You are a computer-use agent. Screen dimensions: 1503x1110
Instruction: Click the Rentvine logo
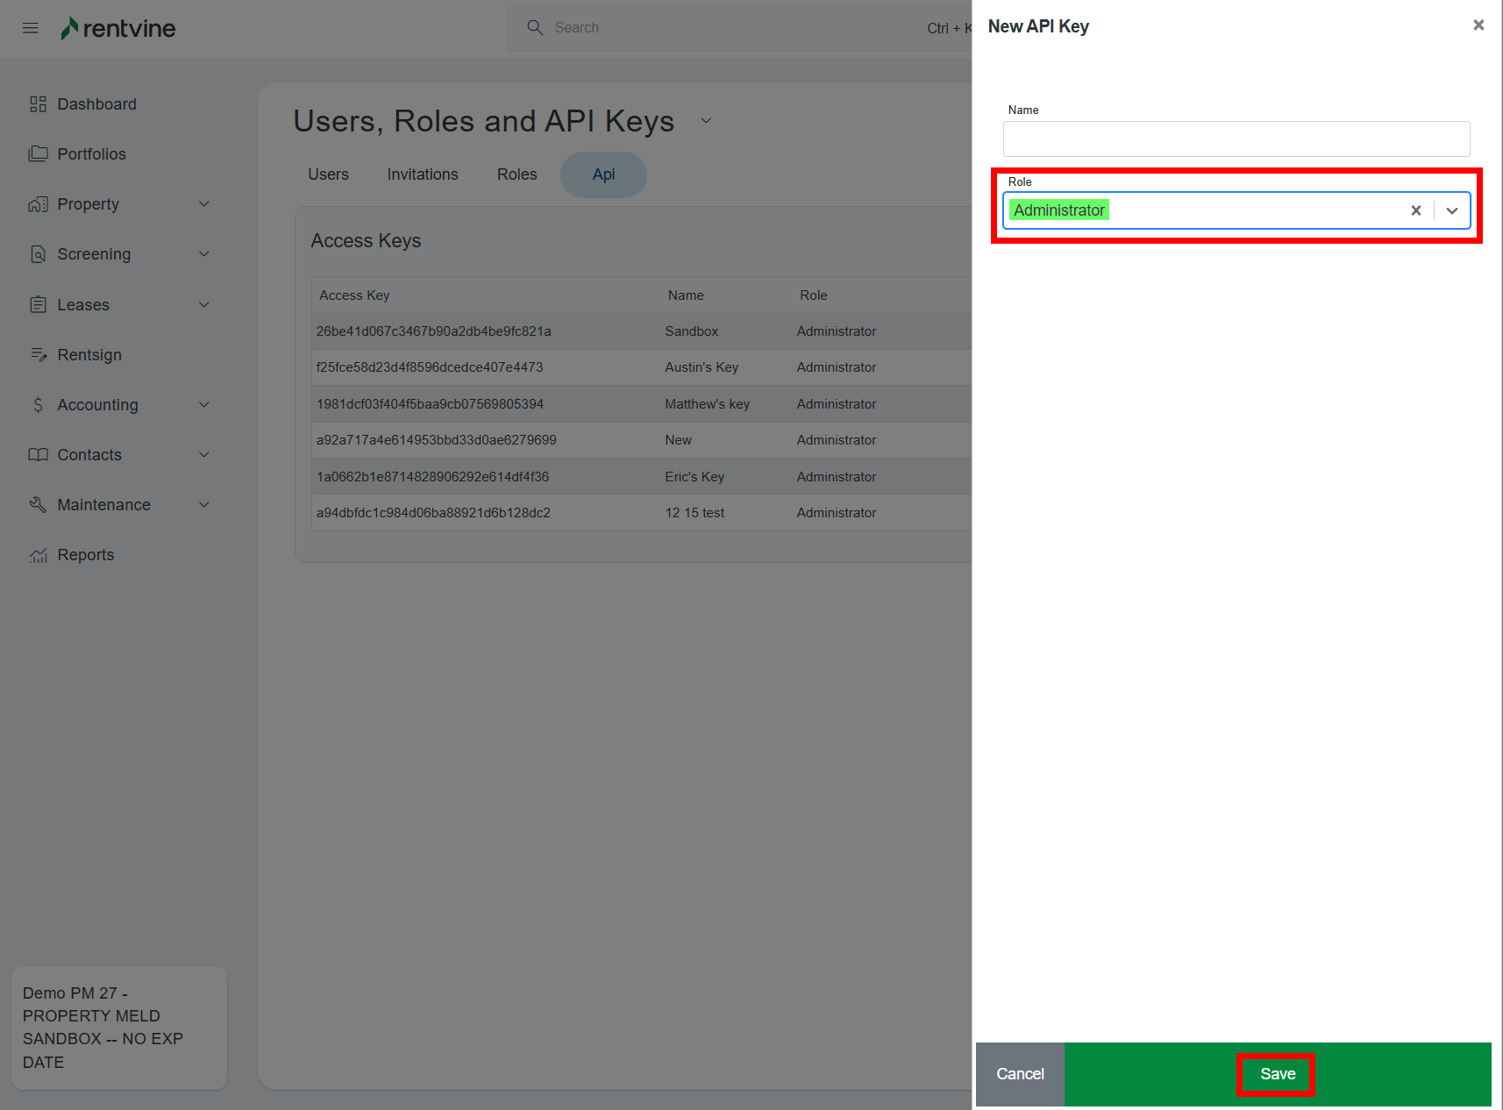(x=118, y=28)
